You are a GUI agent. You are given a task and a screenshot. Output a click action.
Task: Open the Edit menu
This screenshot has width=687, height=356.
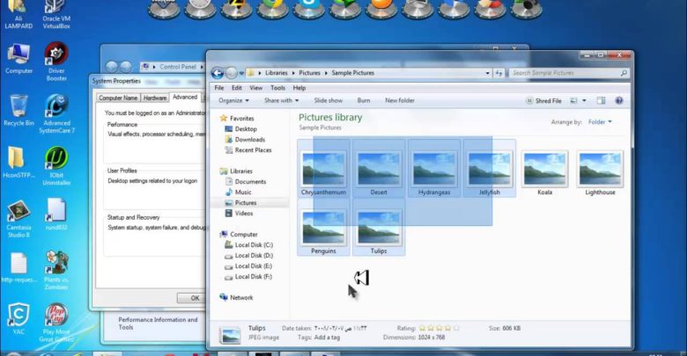(x=237, y=88)
